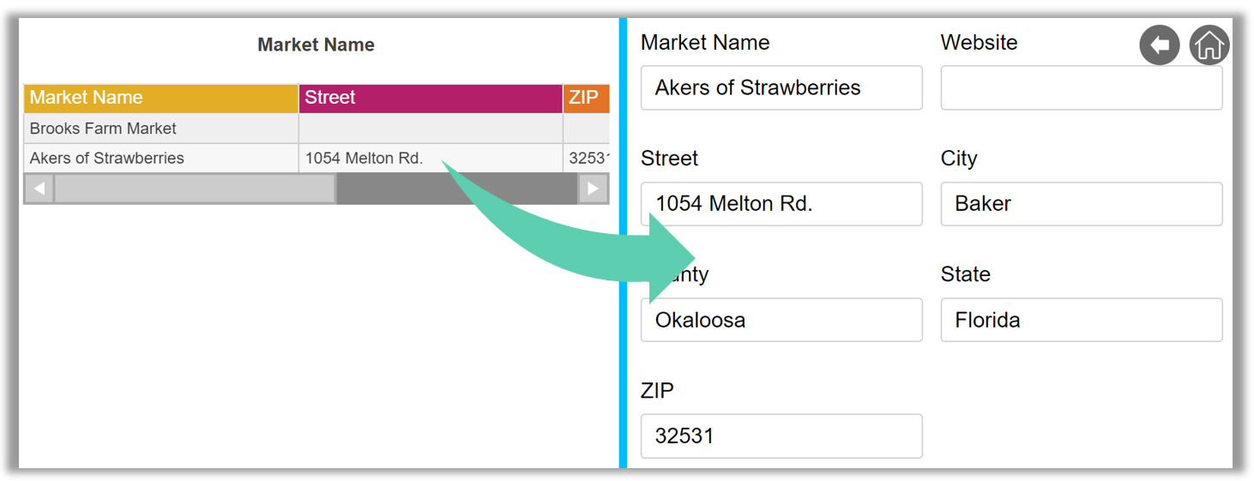The height and width of the screenshot is (481, 1254).
Task: Click the 1054 Melton Rd. table cell
Action: click(431, 158)
